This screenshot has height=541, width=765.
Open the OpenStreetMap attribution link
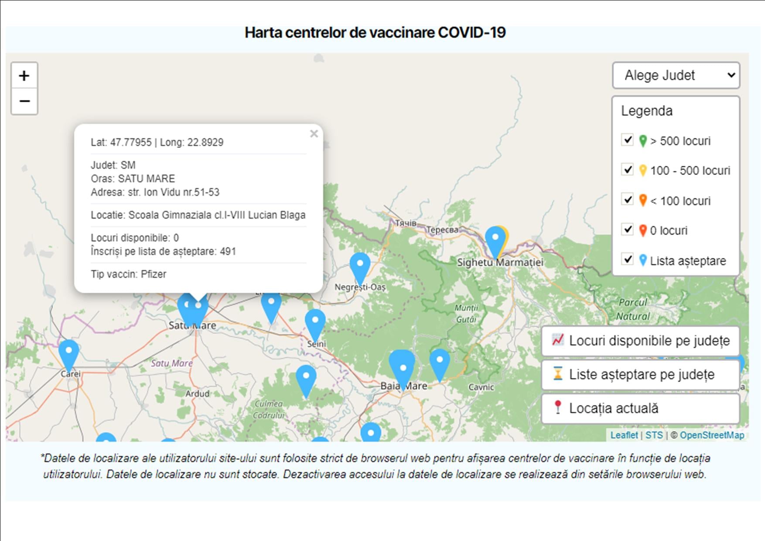[711, 435]
